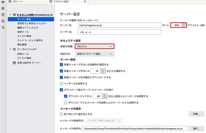
Task: Open 送信控えと特別なフォルダー settings
Action: 32,23
